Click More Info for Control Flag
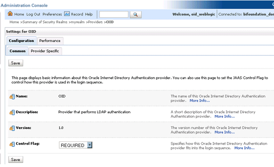Image resolution: width=274 pixels, height=167 pixels. (244, 148)
